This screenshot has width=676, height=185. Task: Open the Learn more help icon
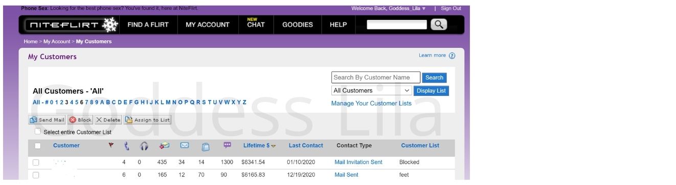pyautogui.click(x=452, y=56)
